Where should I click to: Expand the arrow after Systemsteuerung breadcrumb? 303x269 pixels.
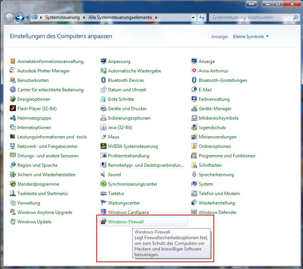coord(84,18)
